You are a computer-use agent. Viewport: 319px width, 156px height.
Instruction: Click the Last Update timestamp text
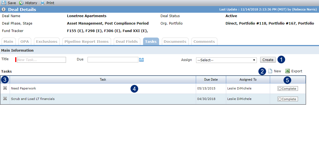268,10
